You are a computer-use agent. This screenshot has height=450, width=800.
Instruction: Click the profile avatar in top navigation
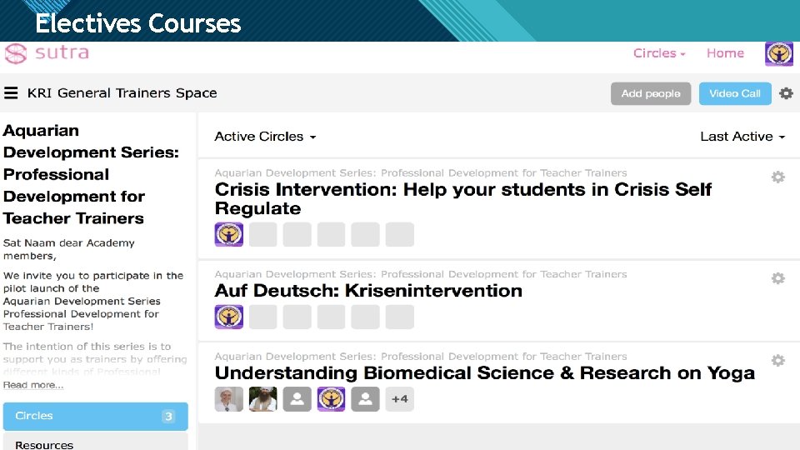click(x=779, y=54)
